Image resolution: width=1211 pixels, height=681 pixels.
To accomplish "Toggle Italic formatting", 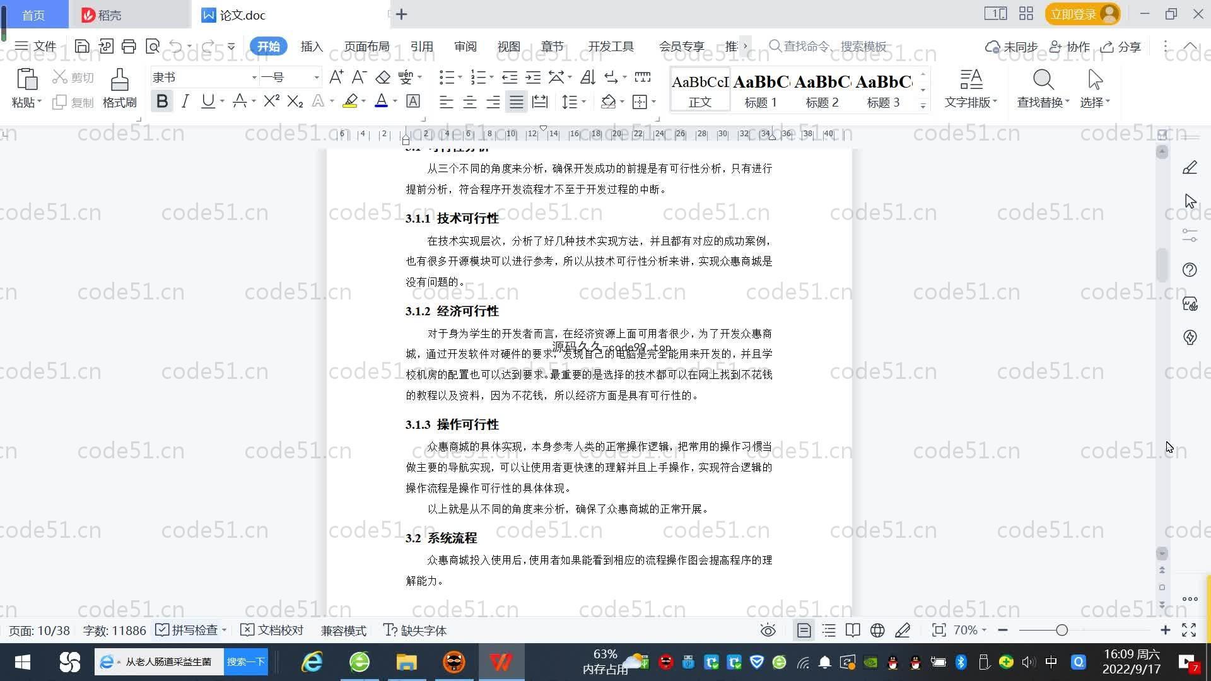I will tap(185, 101).
